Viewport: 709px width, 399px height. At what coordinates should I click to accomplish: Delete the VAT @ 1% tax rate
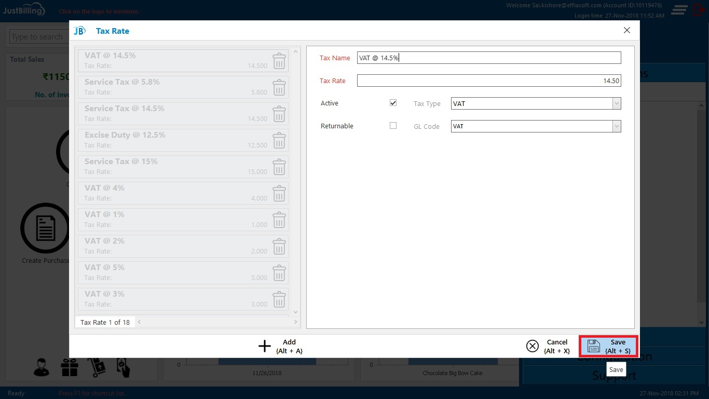pos(279,220)
